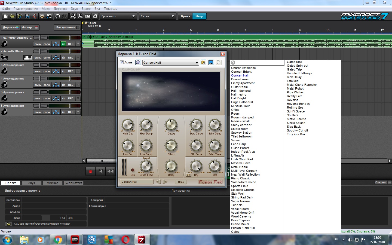Viewport: 392px width, 245px height.
Task: Click the transport record button
Action: (90, 171)
